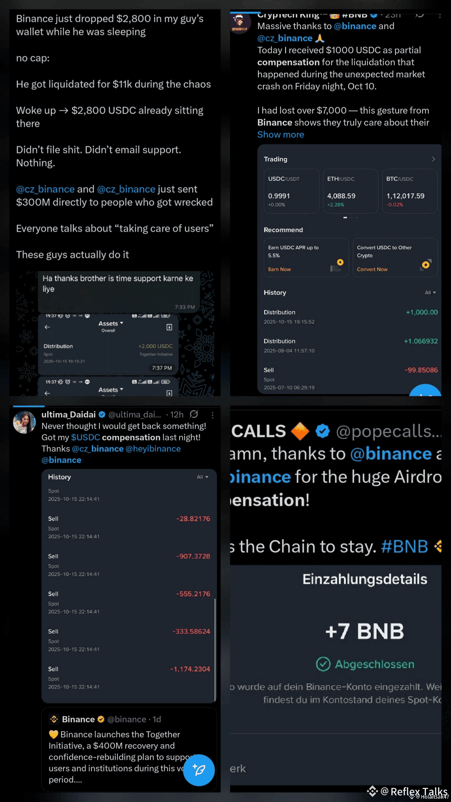Click blue verified badge next to popecalls
This screenshot has height=802, width=451.
322,431
